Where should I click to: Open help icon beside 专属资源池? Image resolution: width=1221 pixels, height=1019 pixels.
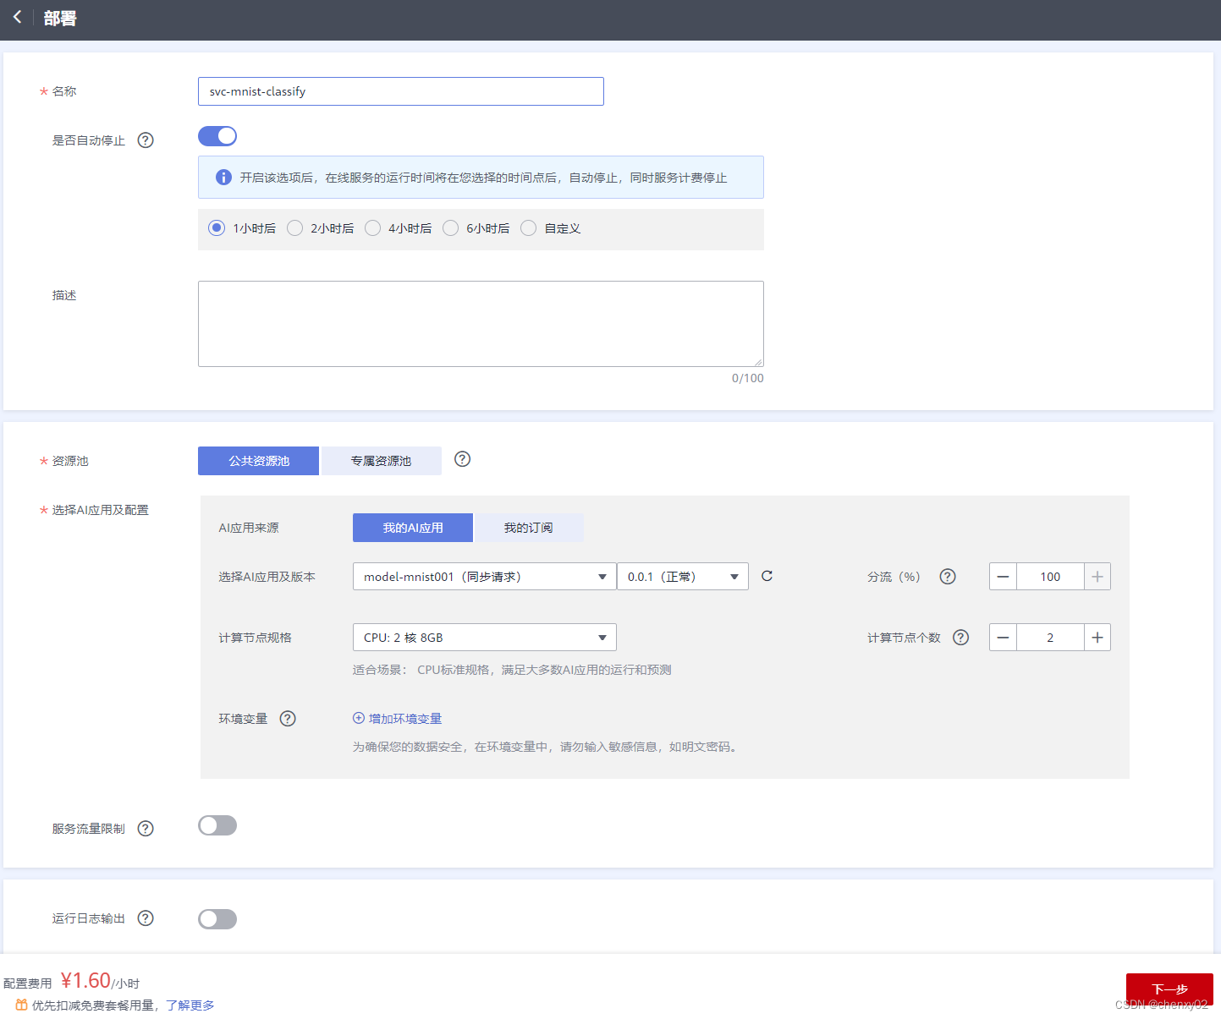coord(462,459)
